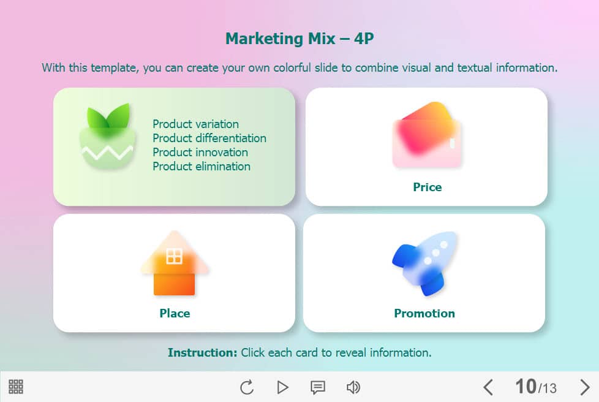Go to previous slide arrow
Image resolution: width=599 pixels, height=402 pixels.
point(488,387)
